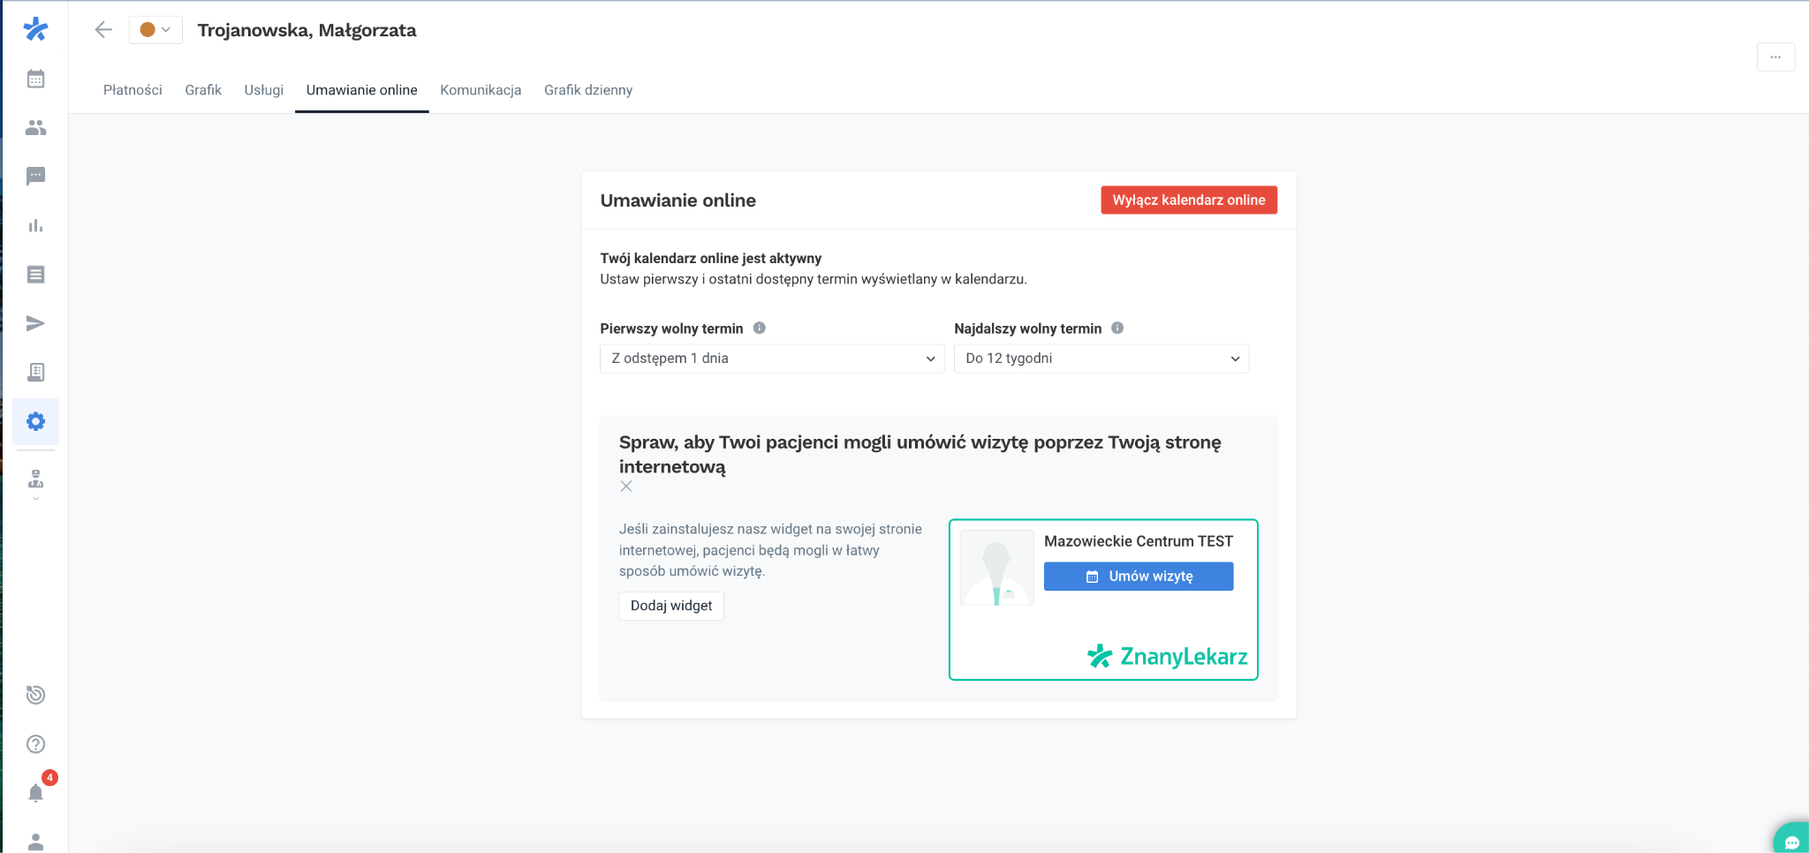Select the send/paper plane sidebar icon
1809x853 pixels.
35,323
